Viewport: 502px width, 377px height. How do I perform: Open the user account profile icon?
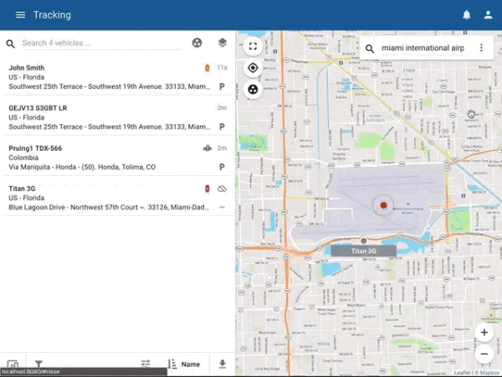(x=487, y=15)
